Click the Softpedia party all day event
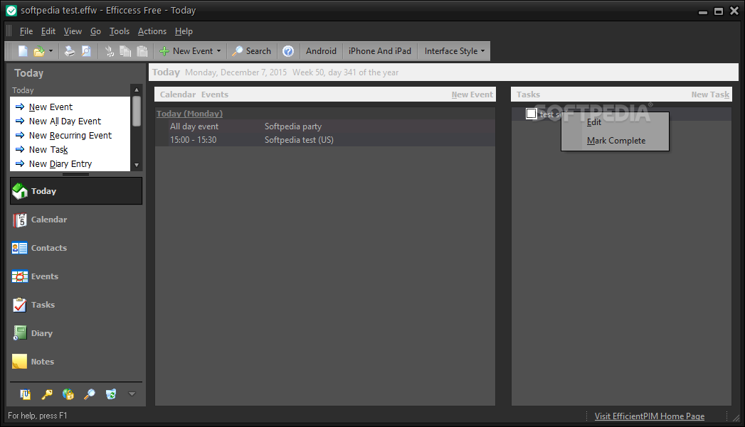The height and width of the screenshot is (427, 745). pos(293,126)
